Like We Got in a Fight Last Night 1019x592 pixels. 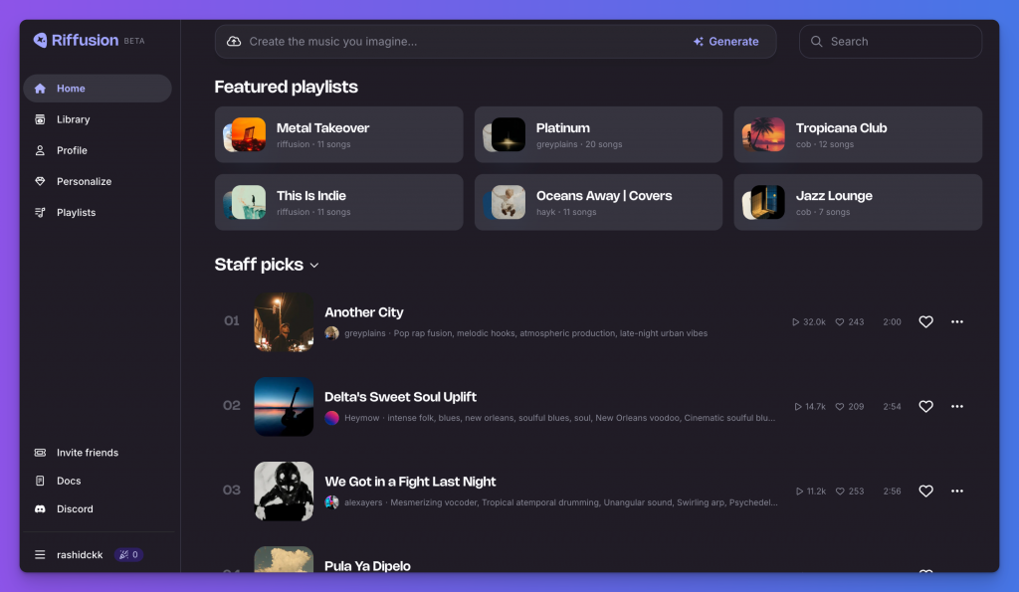click(x=926, y=491)
